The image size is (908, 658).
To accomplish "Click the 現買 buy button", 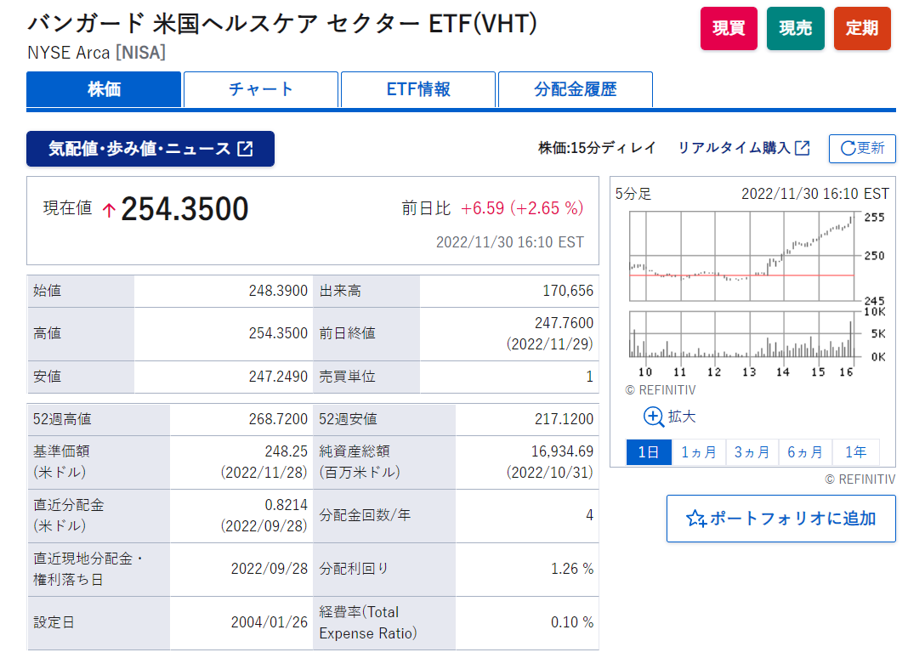I will [728, 28].
